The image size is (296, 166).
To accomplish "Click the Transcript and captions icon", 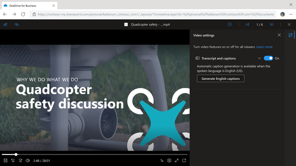I will (x=197, y=58).
